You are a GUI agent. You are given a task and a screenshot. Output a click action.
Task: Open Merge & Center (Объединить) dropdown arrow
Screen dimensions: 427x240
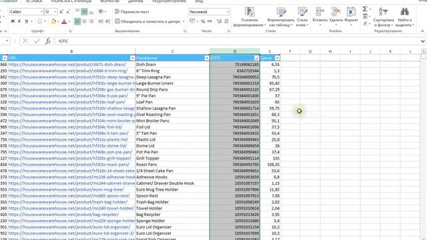[183, 21]
